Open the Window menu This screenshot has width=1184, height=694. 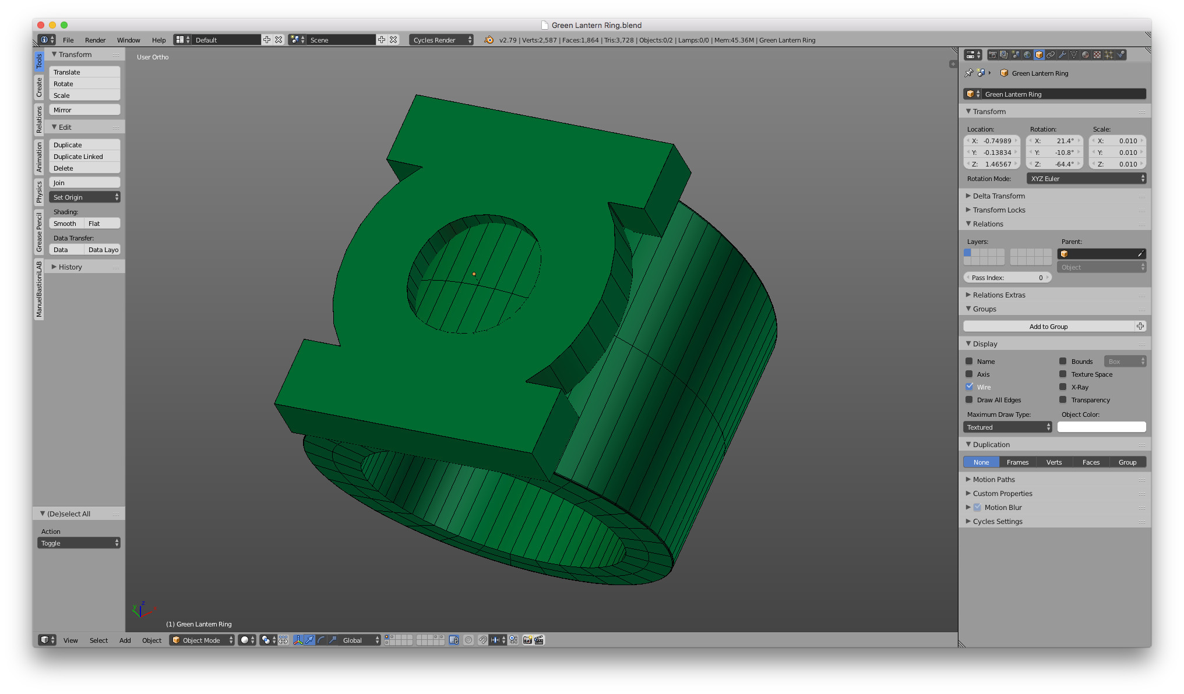click(x=128, y=40)
